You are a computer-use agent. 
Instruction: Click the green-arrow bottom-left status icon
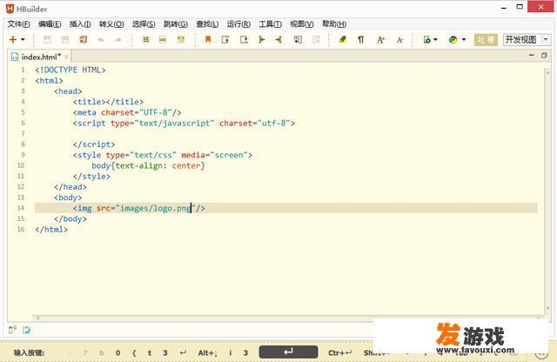[x=26, y=330]
